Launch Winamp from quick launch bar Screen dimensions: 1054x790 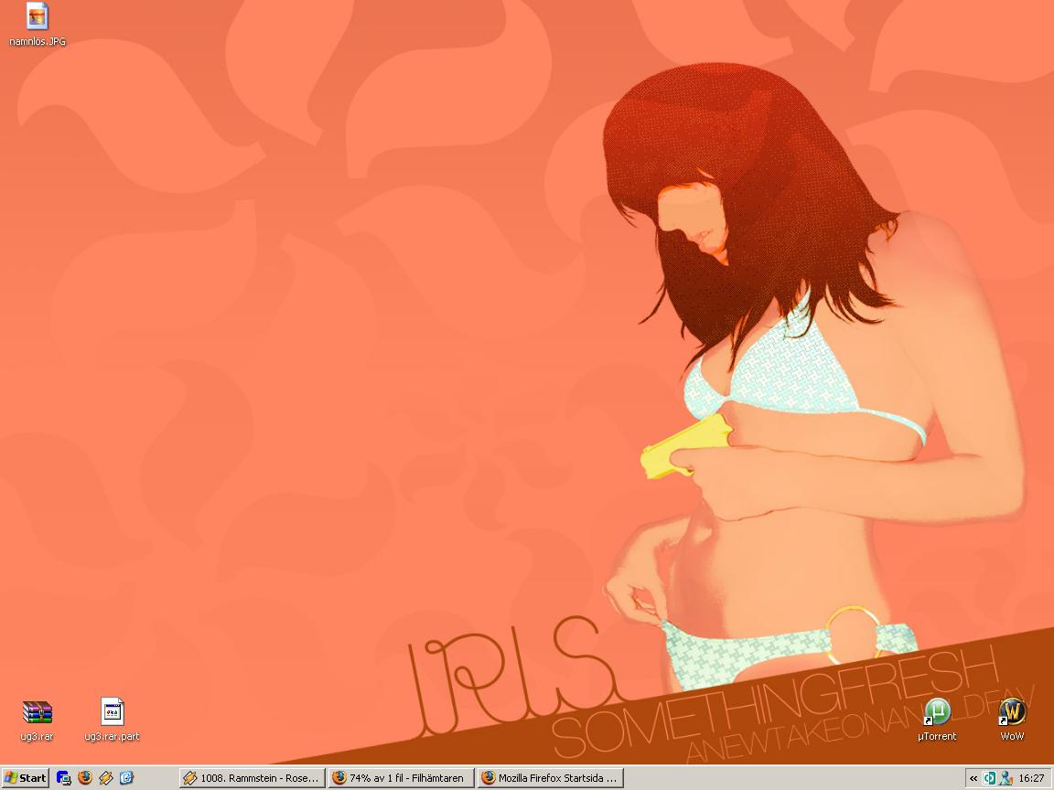coord(105,778)
